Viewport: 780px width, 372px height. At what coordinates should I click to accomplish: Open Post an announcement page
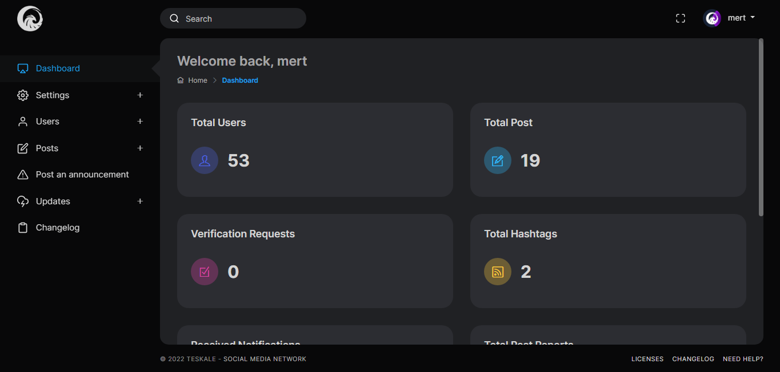click(82, 175)
